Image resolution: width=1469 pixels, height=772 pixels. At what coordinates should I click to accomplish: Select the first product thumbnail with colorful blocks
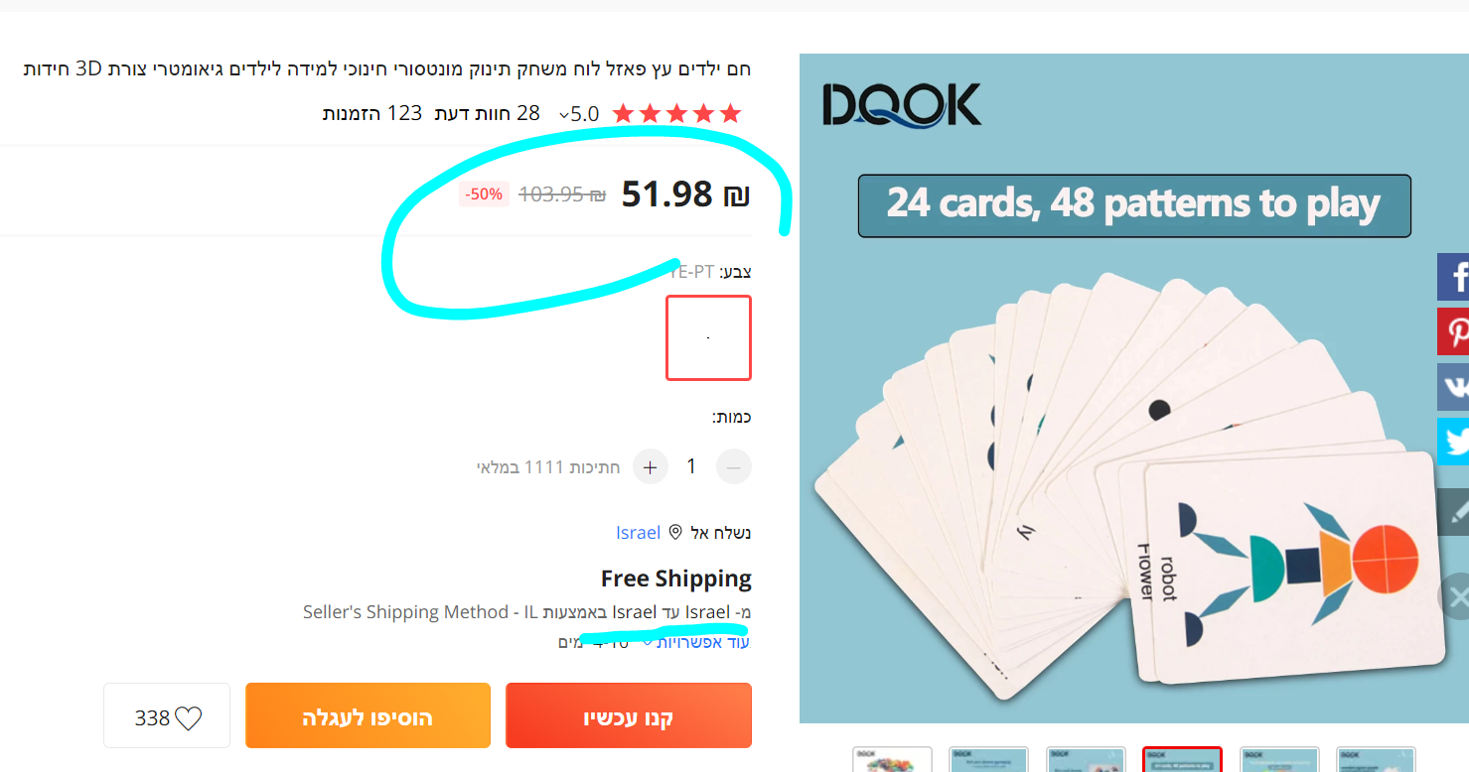tap(892, 760)
